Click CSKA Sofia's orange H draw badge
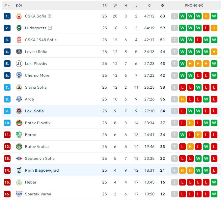222x201 pixels. [206, 16]
